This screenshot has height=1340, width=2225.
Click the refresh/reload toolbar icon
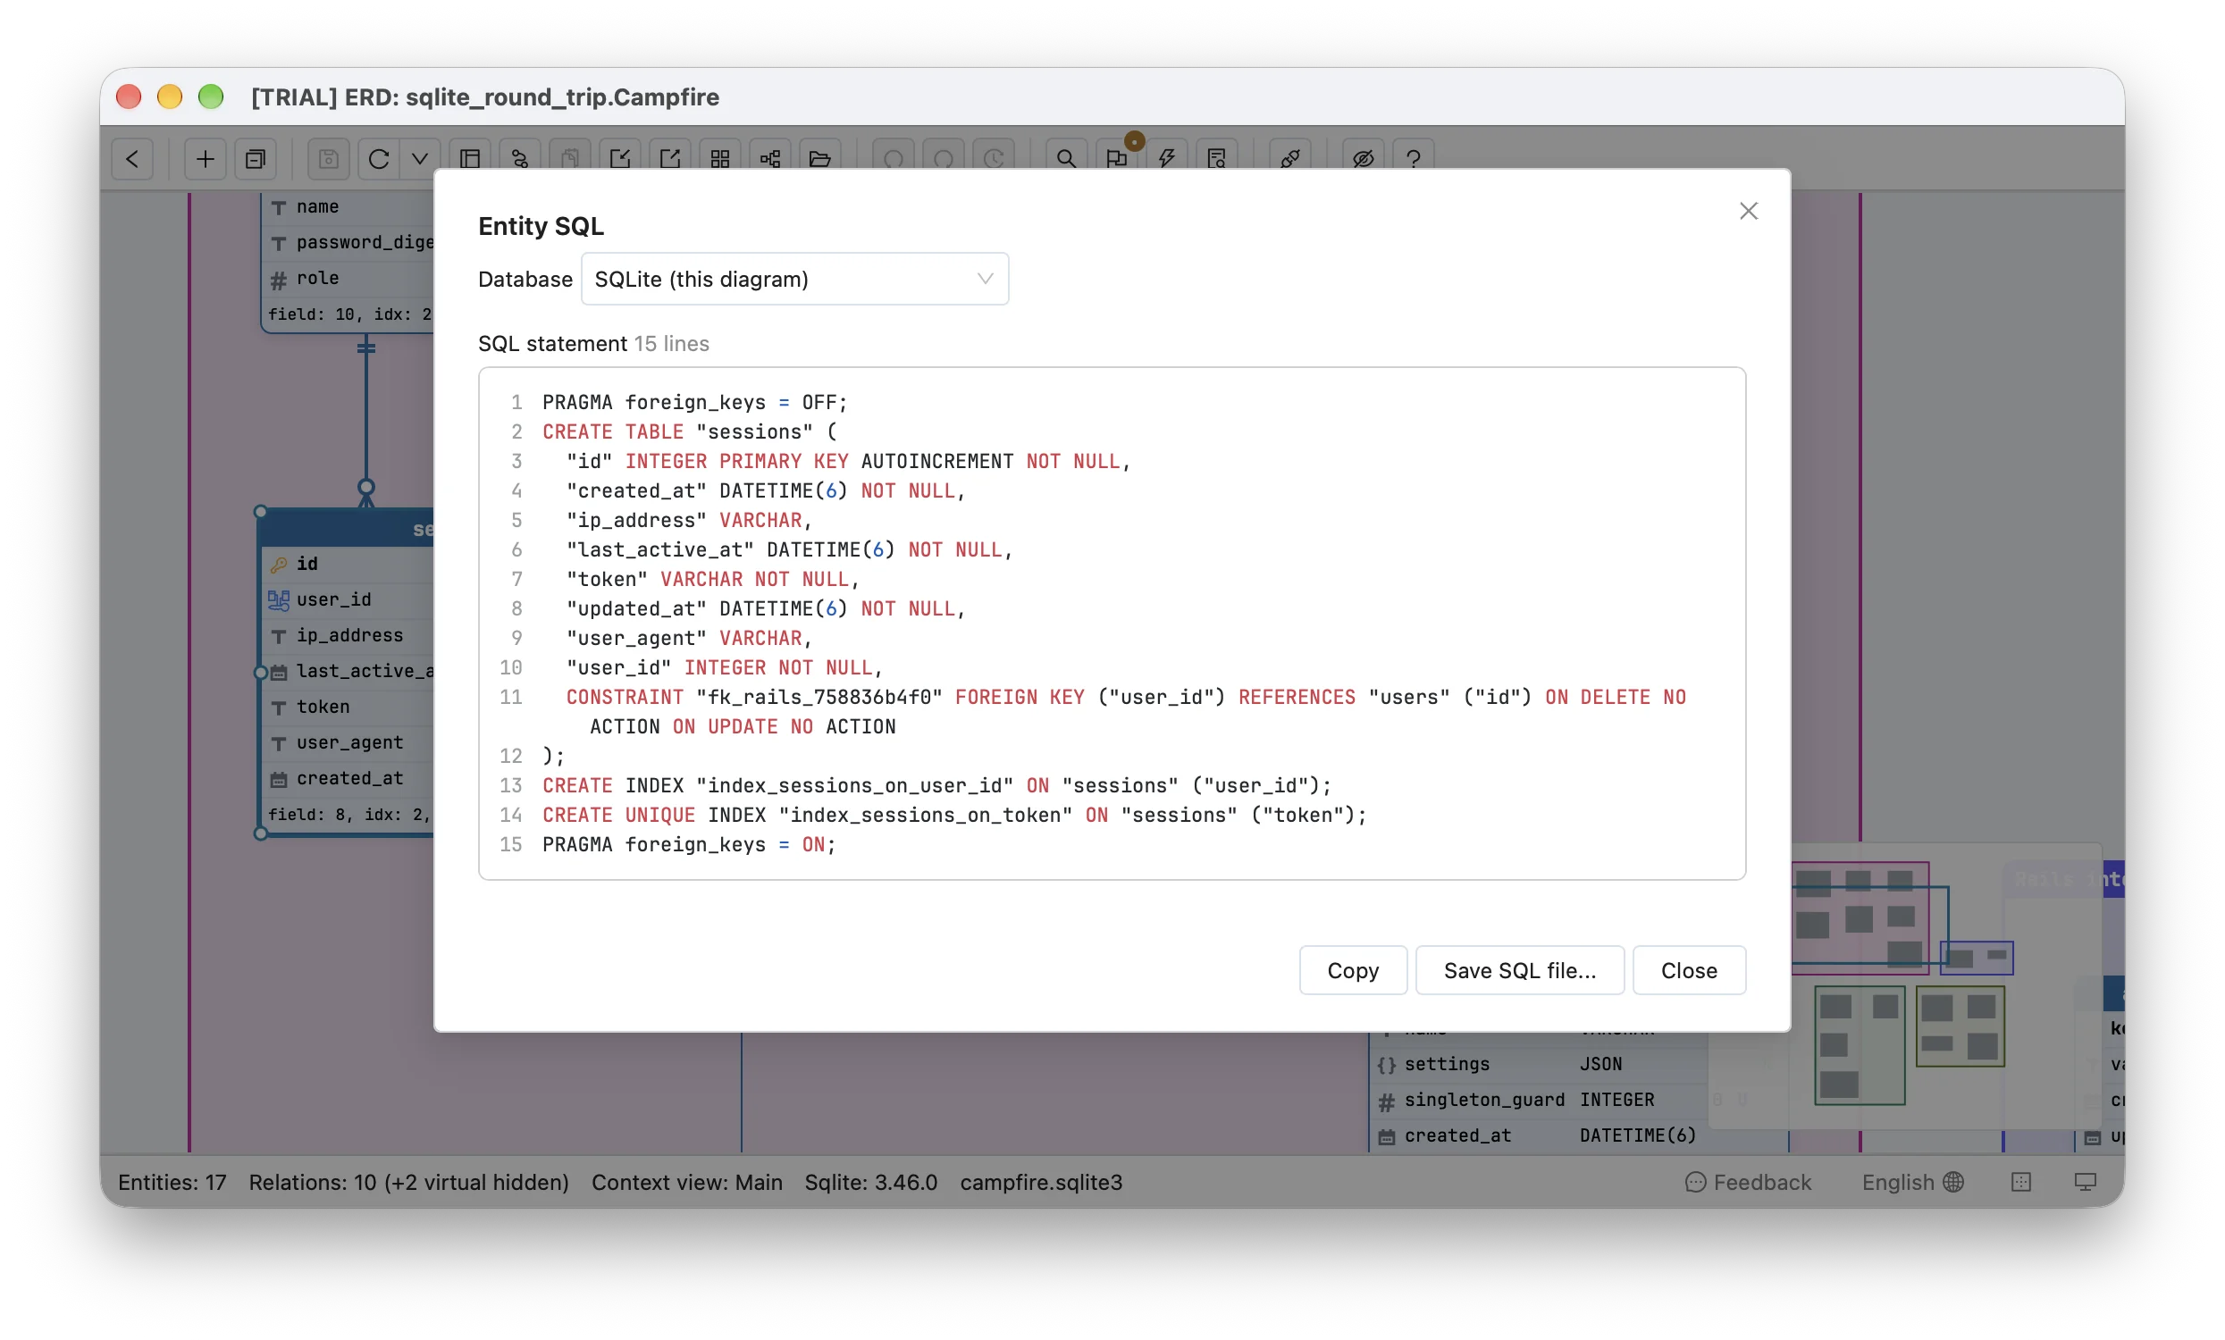click(x=378, y=159)
